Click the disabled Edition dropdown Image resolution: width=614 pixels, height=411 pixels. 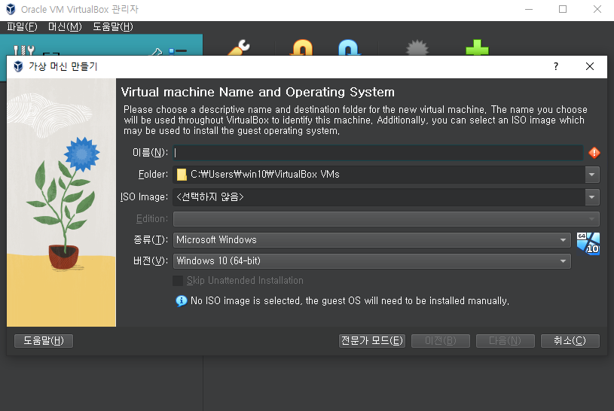(x=386, y=219)
